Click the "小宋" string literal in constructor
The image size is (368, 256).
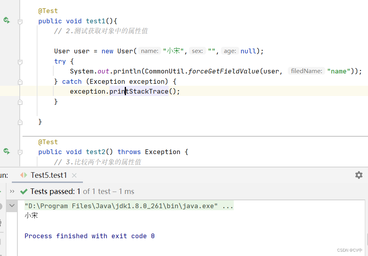[x=173, y=51]
